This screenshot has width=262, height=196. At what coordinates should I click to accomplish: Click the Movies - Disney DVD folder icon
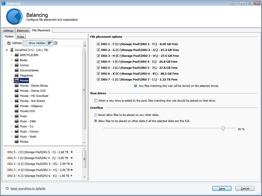pos(16,91)
